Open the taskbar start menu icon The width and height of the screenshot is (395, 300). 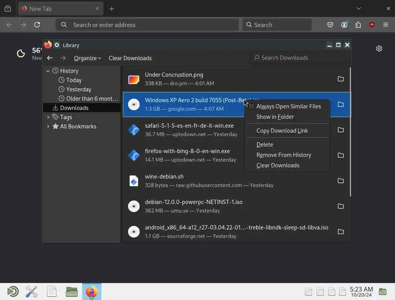(x=13, y=292)
